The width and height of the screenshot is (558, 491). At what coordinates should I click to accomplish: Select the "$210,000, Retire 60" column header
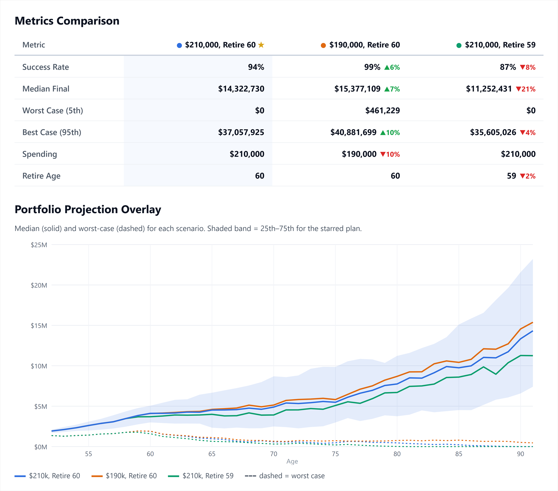tap(220, 45)
